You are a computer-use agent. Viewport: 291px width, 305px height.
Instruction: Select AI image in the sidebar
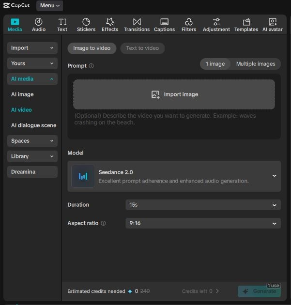[x=22, y=94]
